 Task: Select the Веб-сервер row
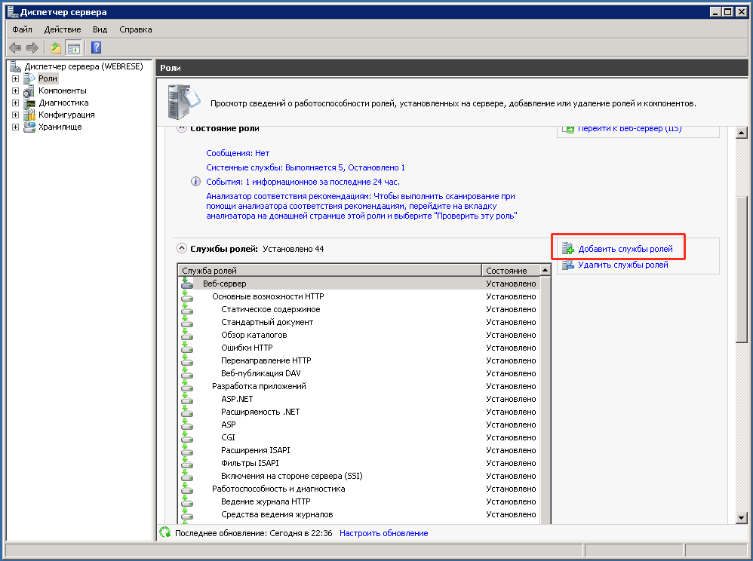359,284
